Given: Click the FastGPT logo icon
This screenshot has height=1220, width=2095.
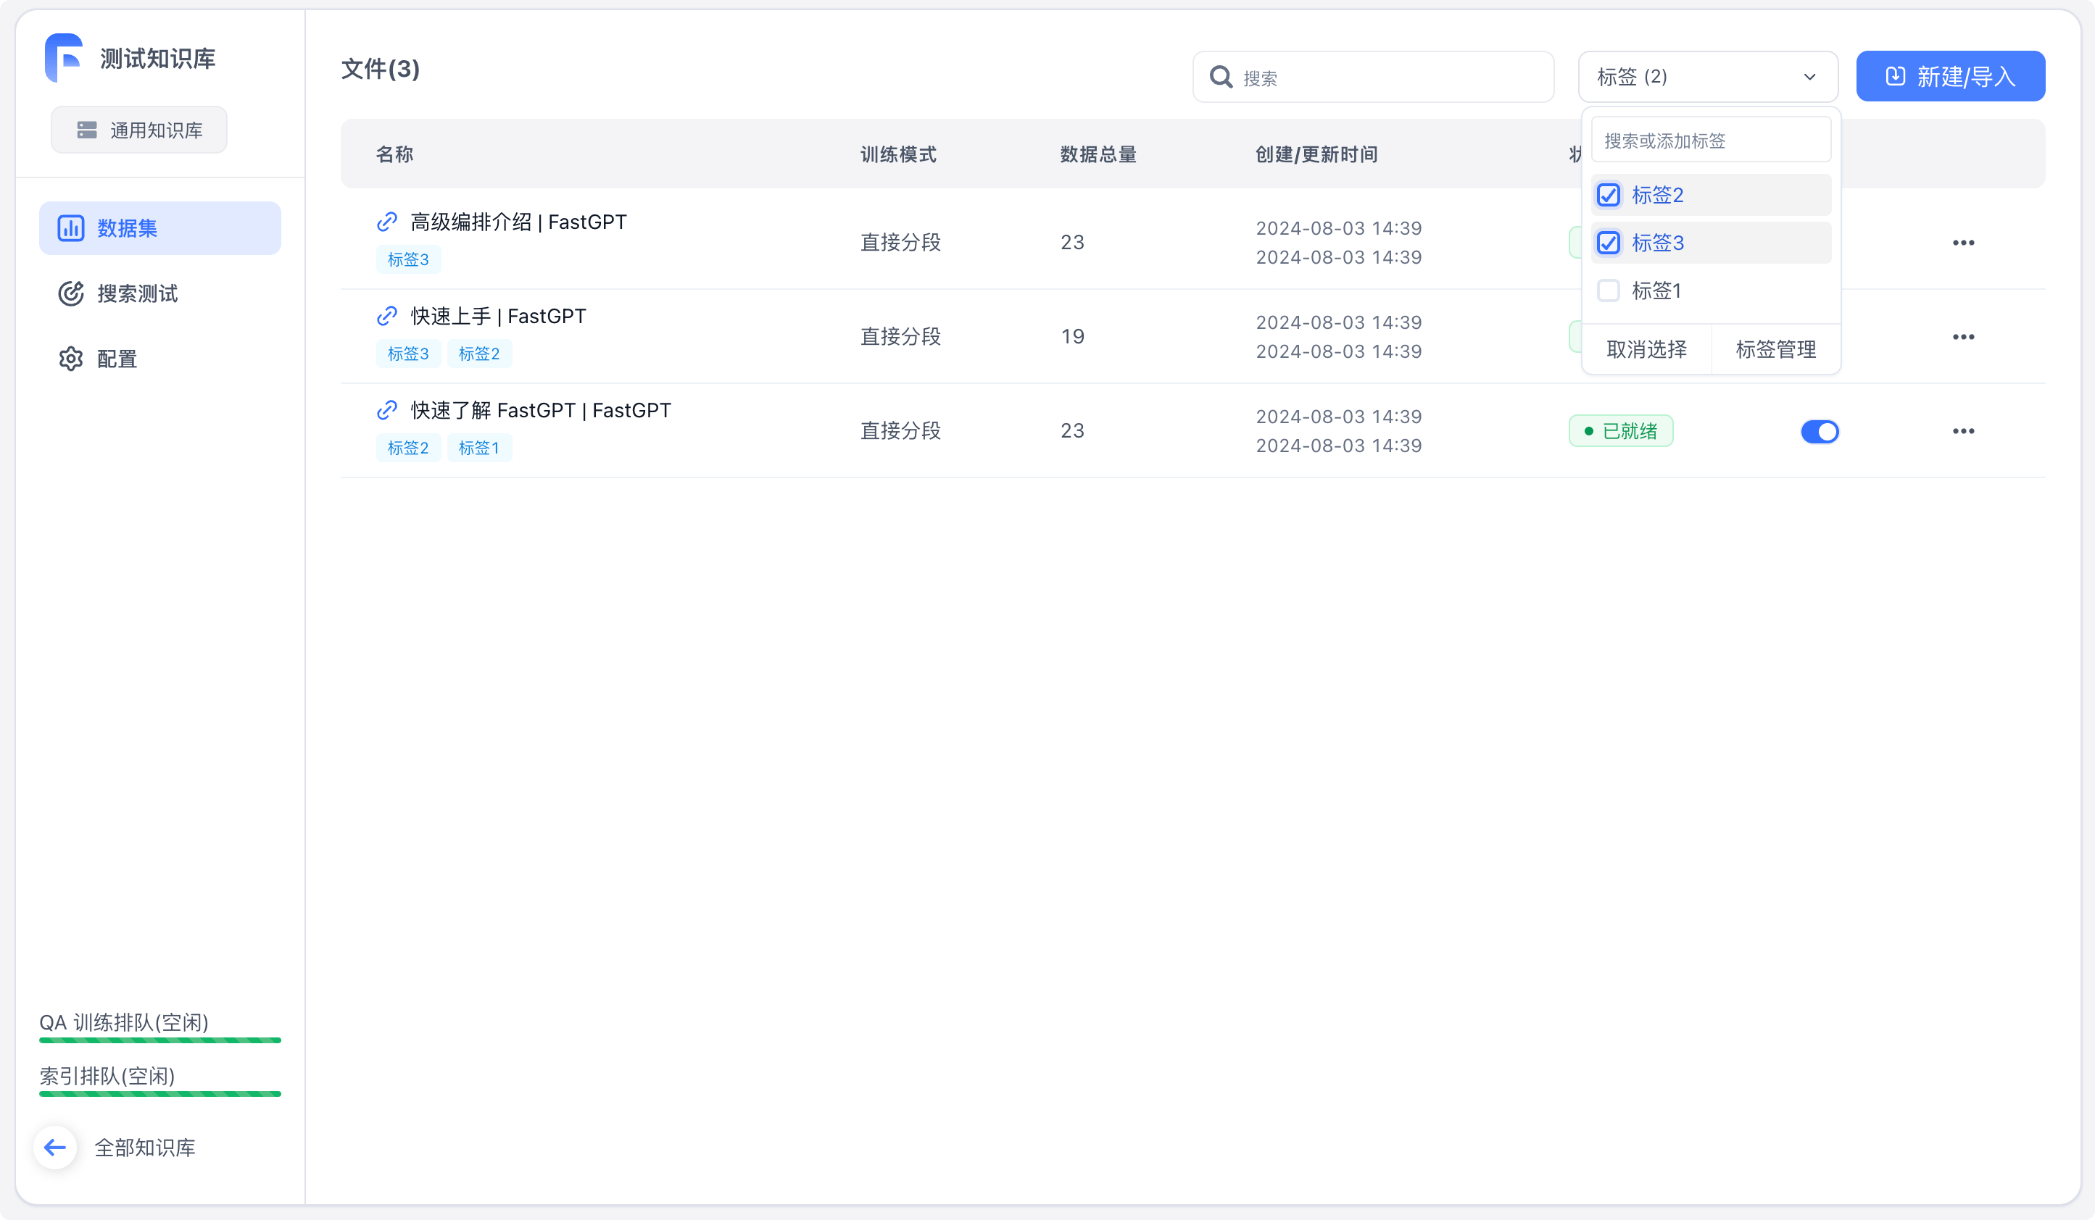Looking at the screenshot, I should click(x=64, y=57).
